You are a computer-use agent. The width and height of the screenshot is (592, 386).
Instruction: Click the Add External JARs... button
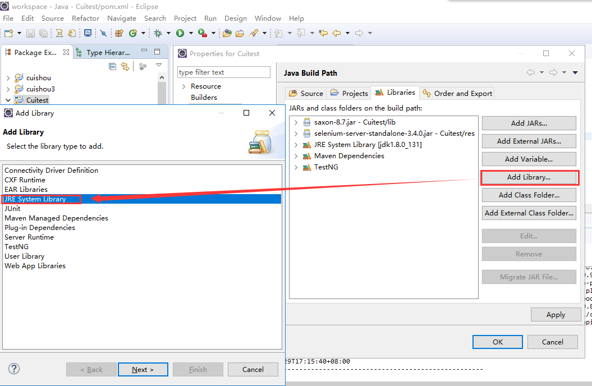pyautogui.click(x=529, y=141)
